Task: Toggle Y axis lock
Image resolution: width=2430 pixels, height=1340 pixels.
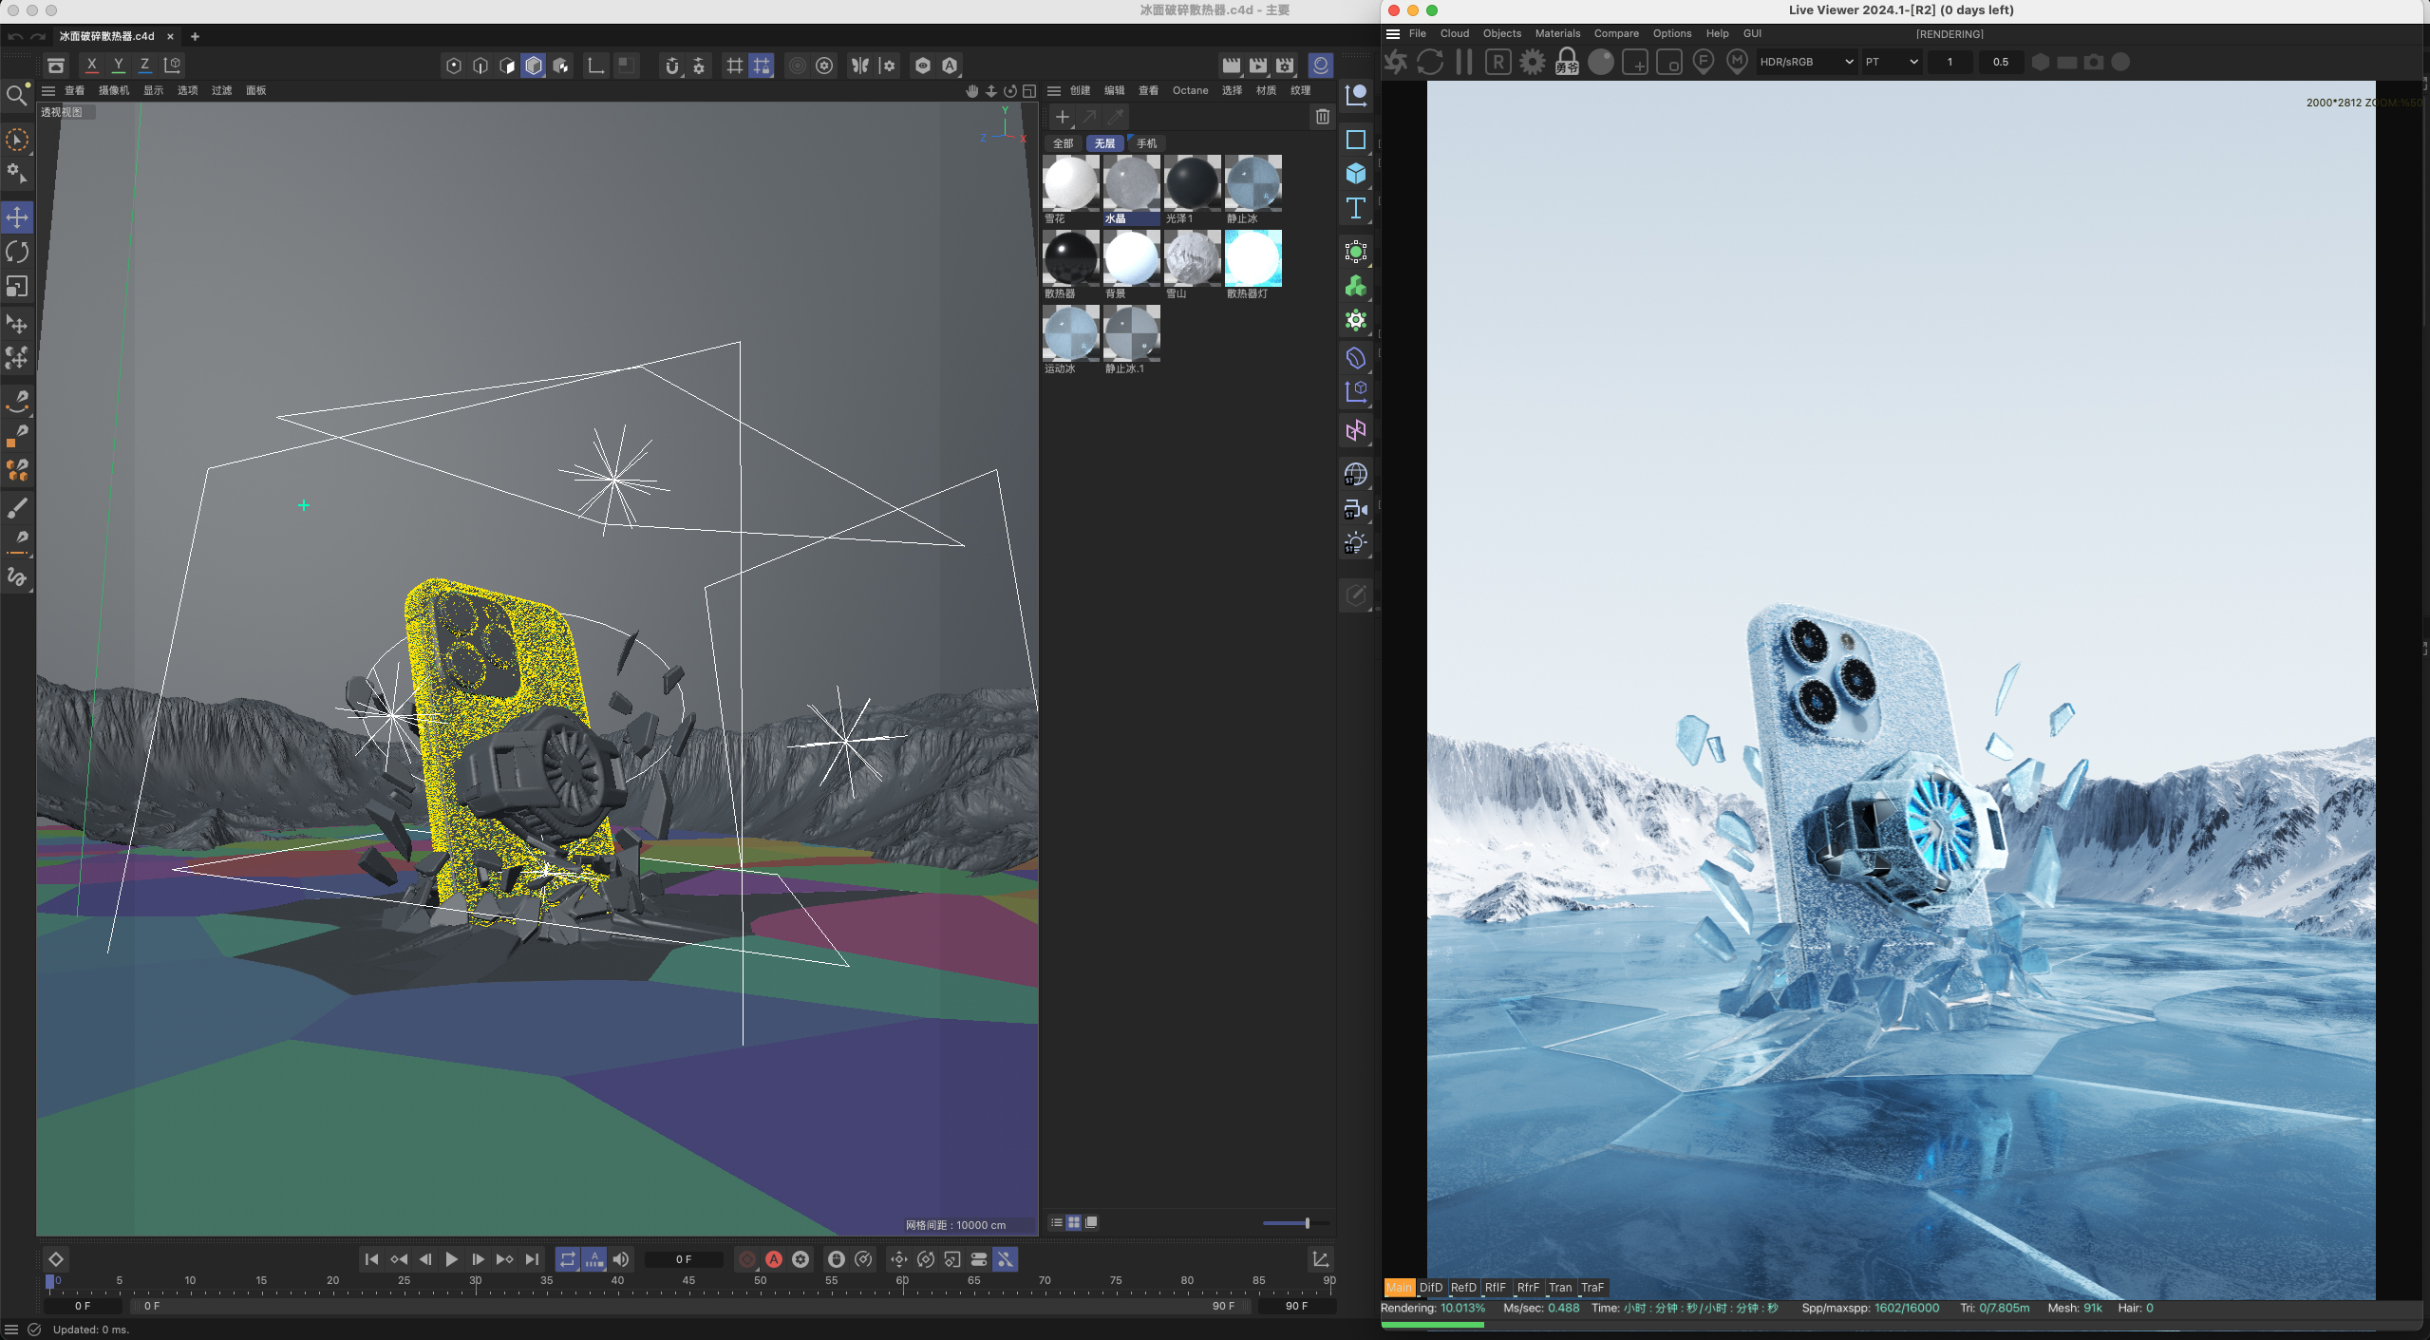Action: tap(118, 66)
